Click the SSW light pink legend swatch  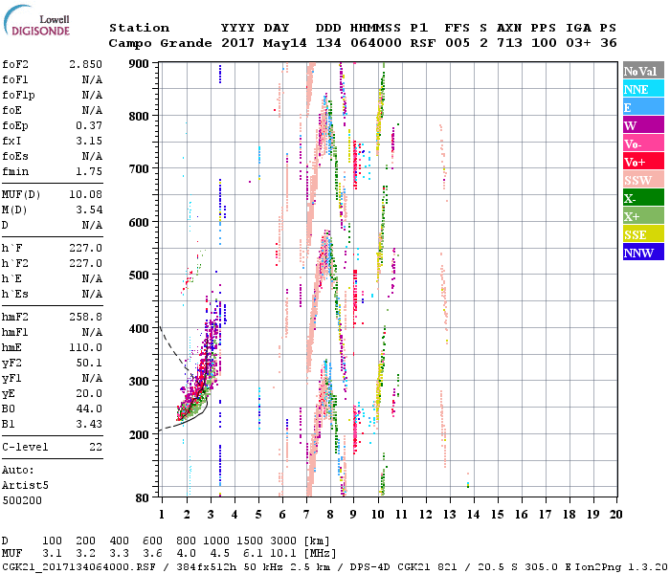[x=641, y=180]
